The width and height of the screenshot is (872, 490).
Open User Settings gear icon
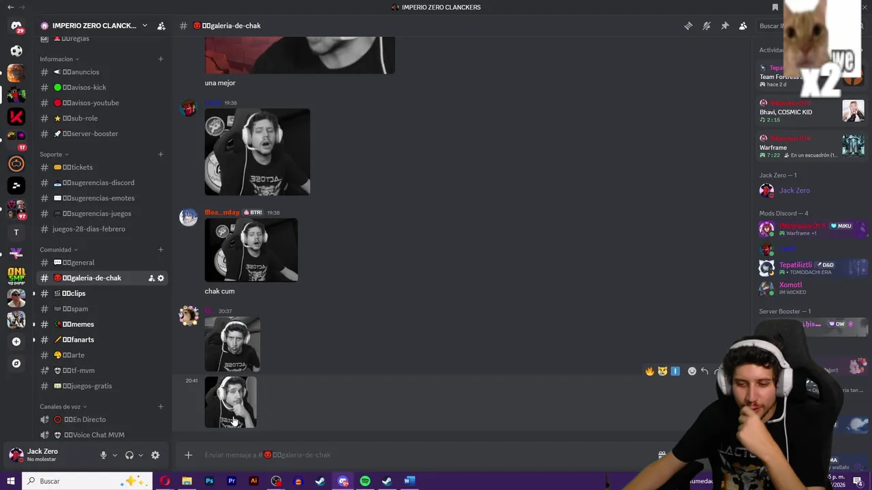(x=155, y=455)
